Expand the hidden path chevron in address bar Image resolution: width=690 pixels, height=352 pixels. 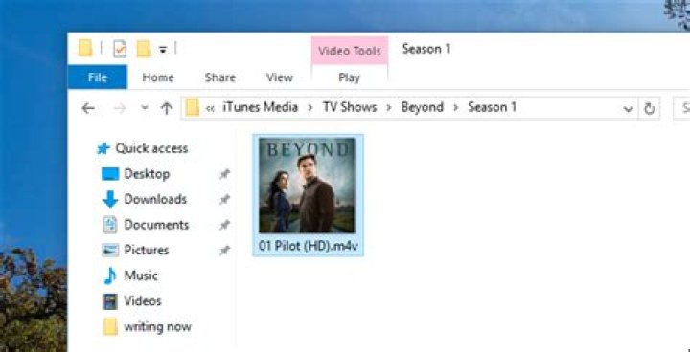coord(210,108)
